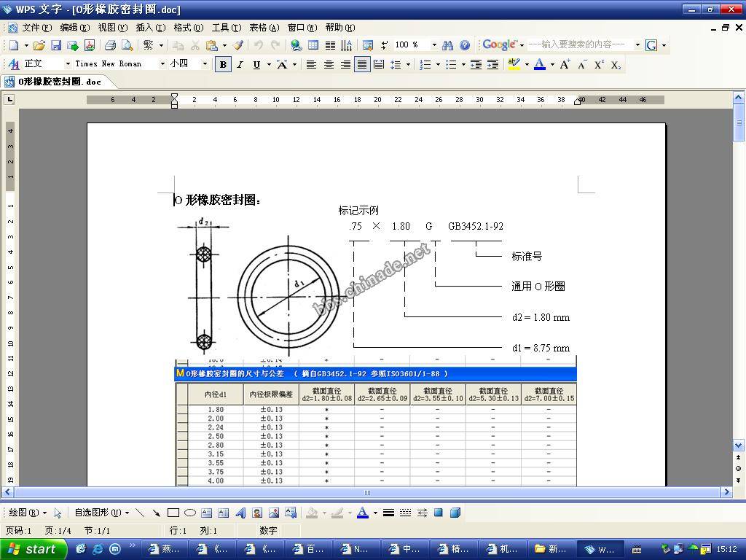Print the document using the printer icon
Screen dimensions: 746x560
click(x=111, y=45)
